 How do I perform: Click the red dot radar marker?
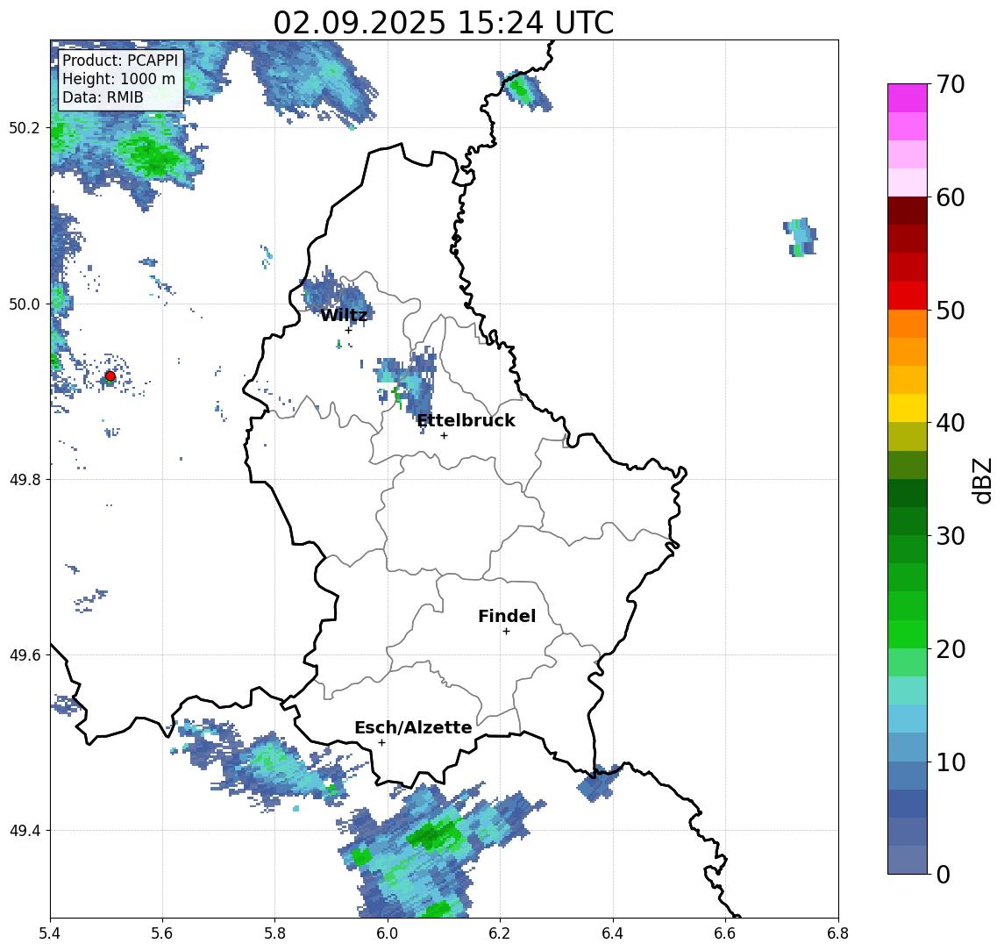[110, 376]
